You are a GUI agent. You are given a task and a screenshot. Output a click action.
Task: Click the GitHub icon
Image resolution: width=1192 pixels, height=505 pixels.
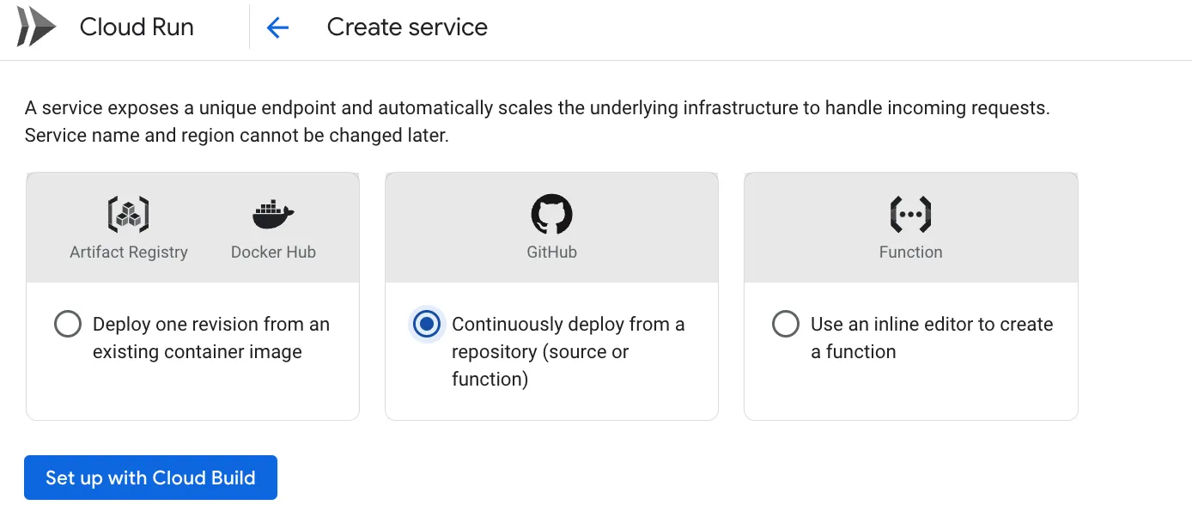551,212
